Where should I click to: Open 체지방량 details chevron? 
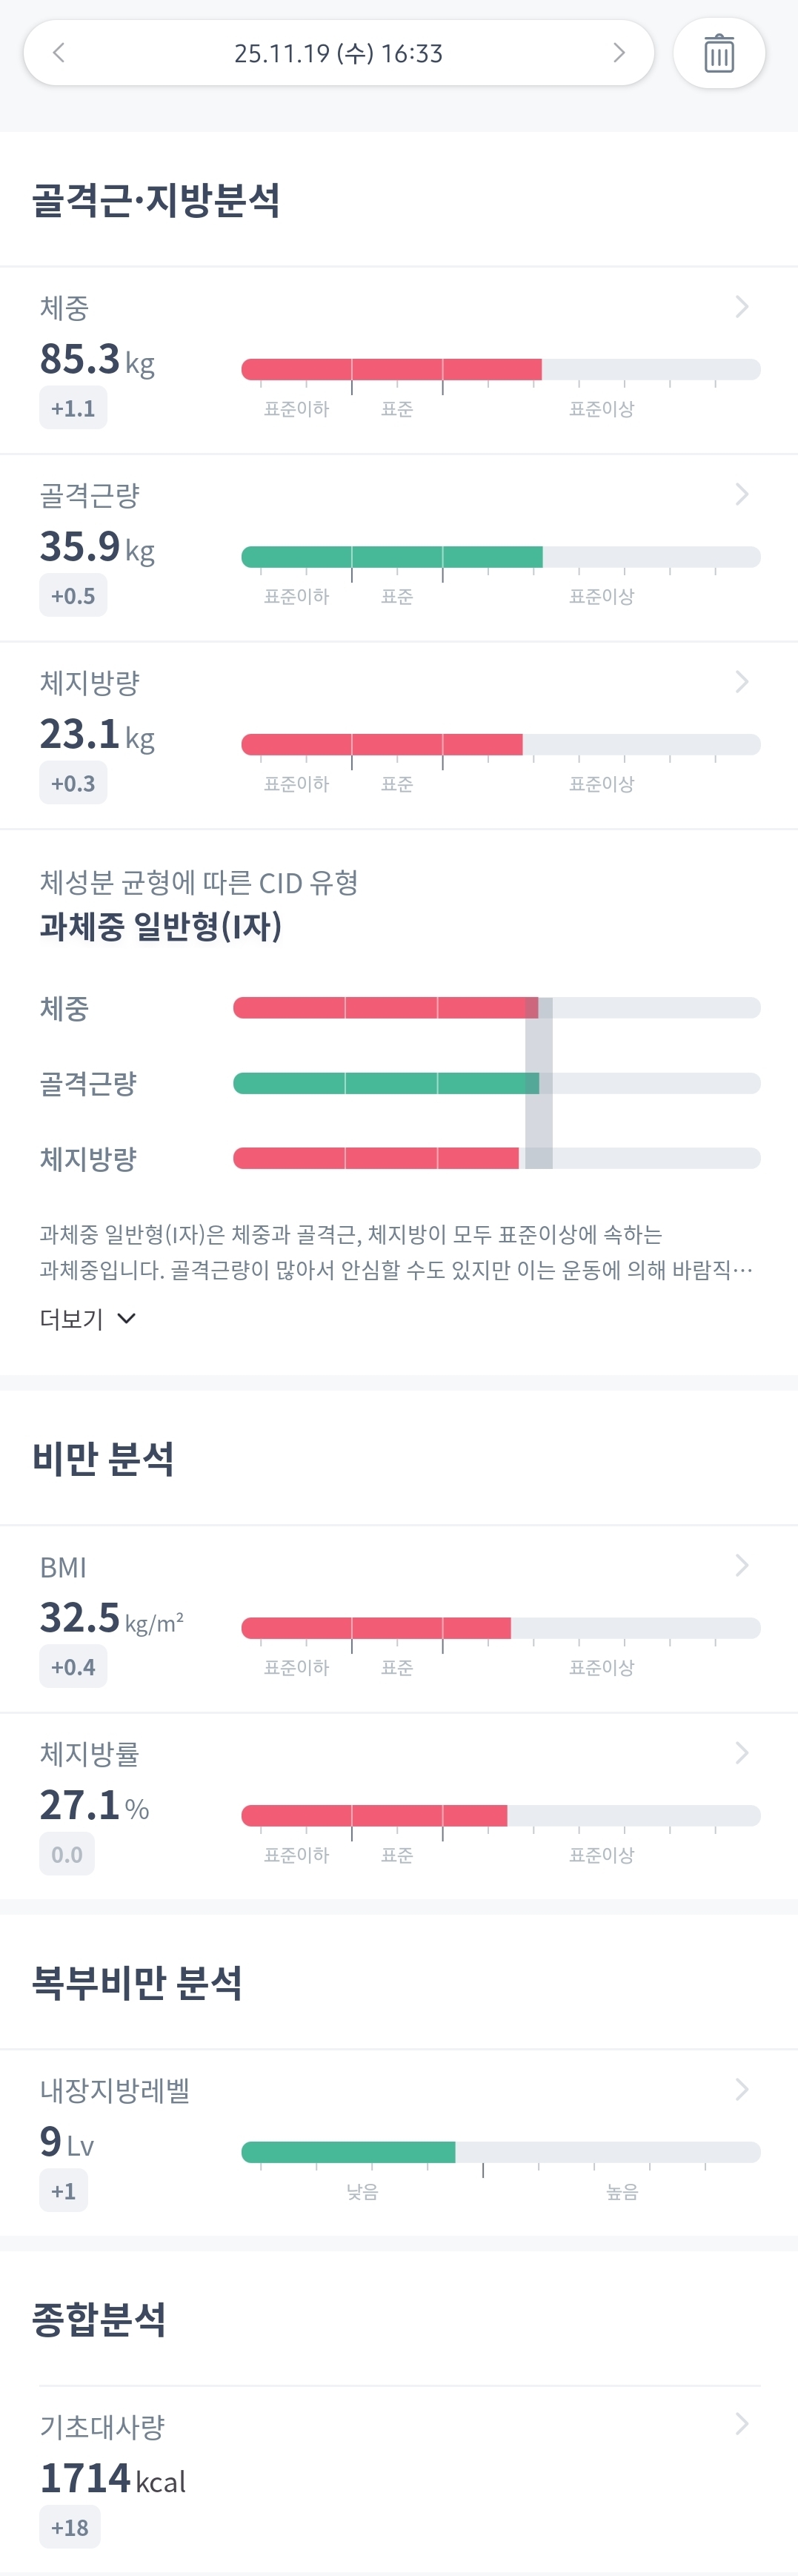click(741, 682)
